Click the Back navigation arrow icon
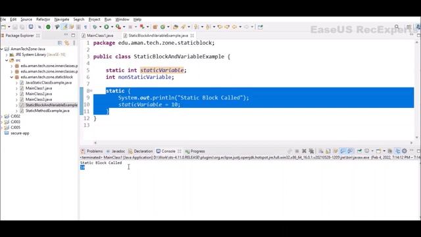The image size is (421, 237). tap(234, 27)
